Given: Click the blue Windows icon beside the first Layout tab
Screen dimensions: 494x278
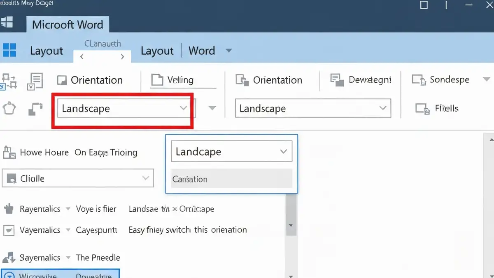Looking at the screenshot, I should (9, 50).
